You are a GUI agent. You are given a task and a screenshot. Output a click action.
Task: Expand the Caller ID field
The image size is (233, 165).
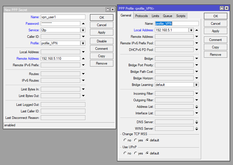pyautogui.click(x=83, y=37)
